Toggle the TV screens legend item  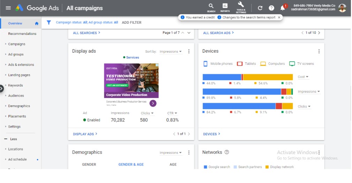point(301,64)
